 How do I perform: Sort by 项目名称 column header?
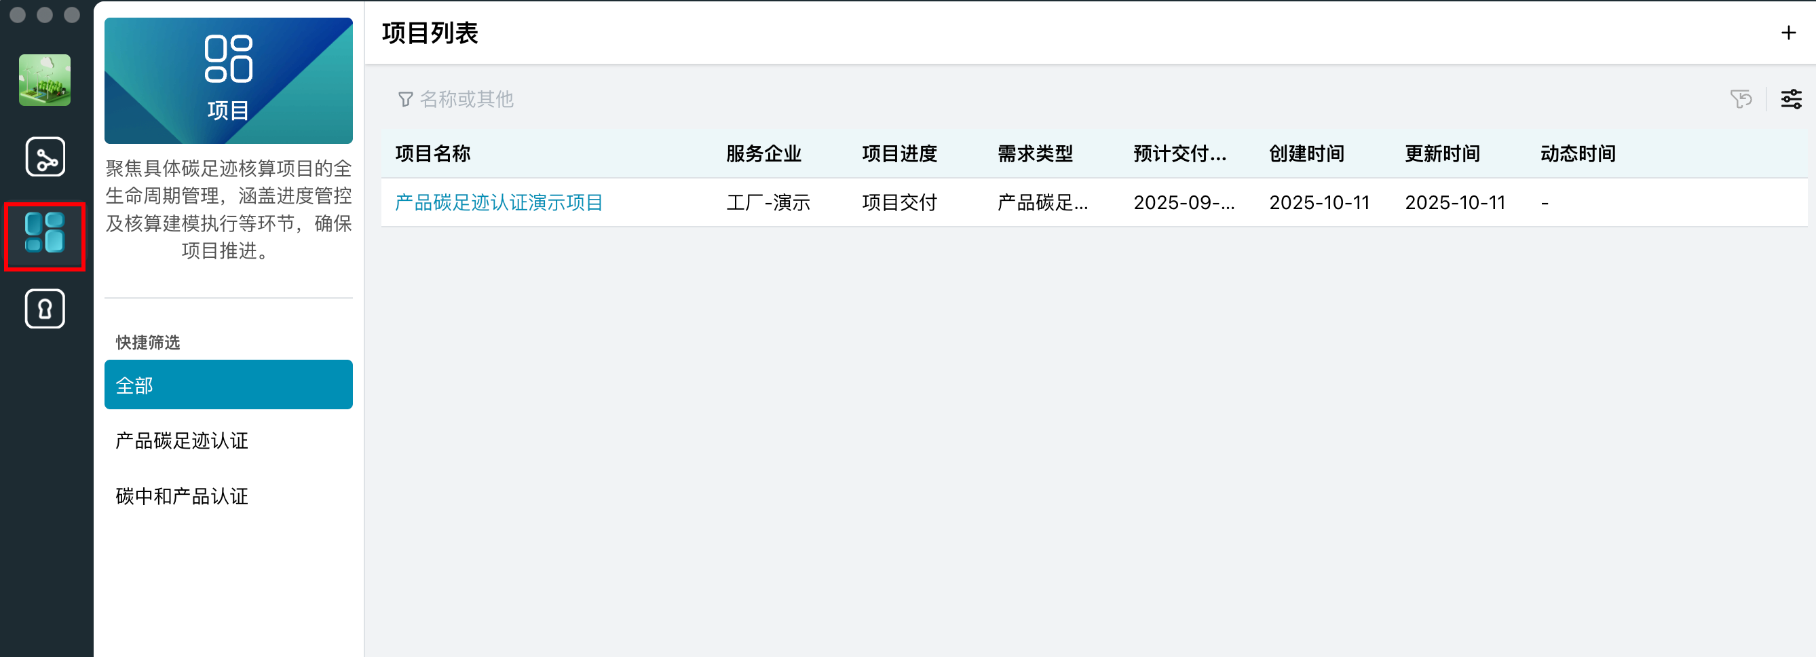(433, 153)
